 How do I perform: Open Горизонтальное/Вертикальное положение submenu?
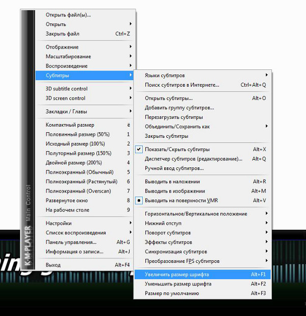pos(202,214)
